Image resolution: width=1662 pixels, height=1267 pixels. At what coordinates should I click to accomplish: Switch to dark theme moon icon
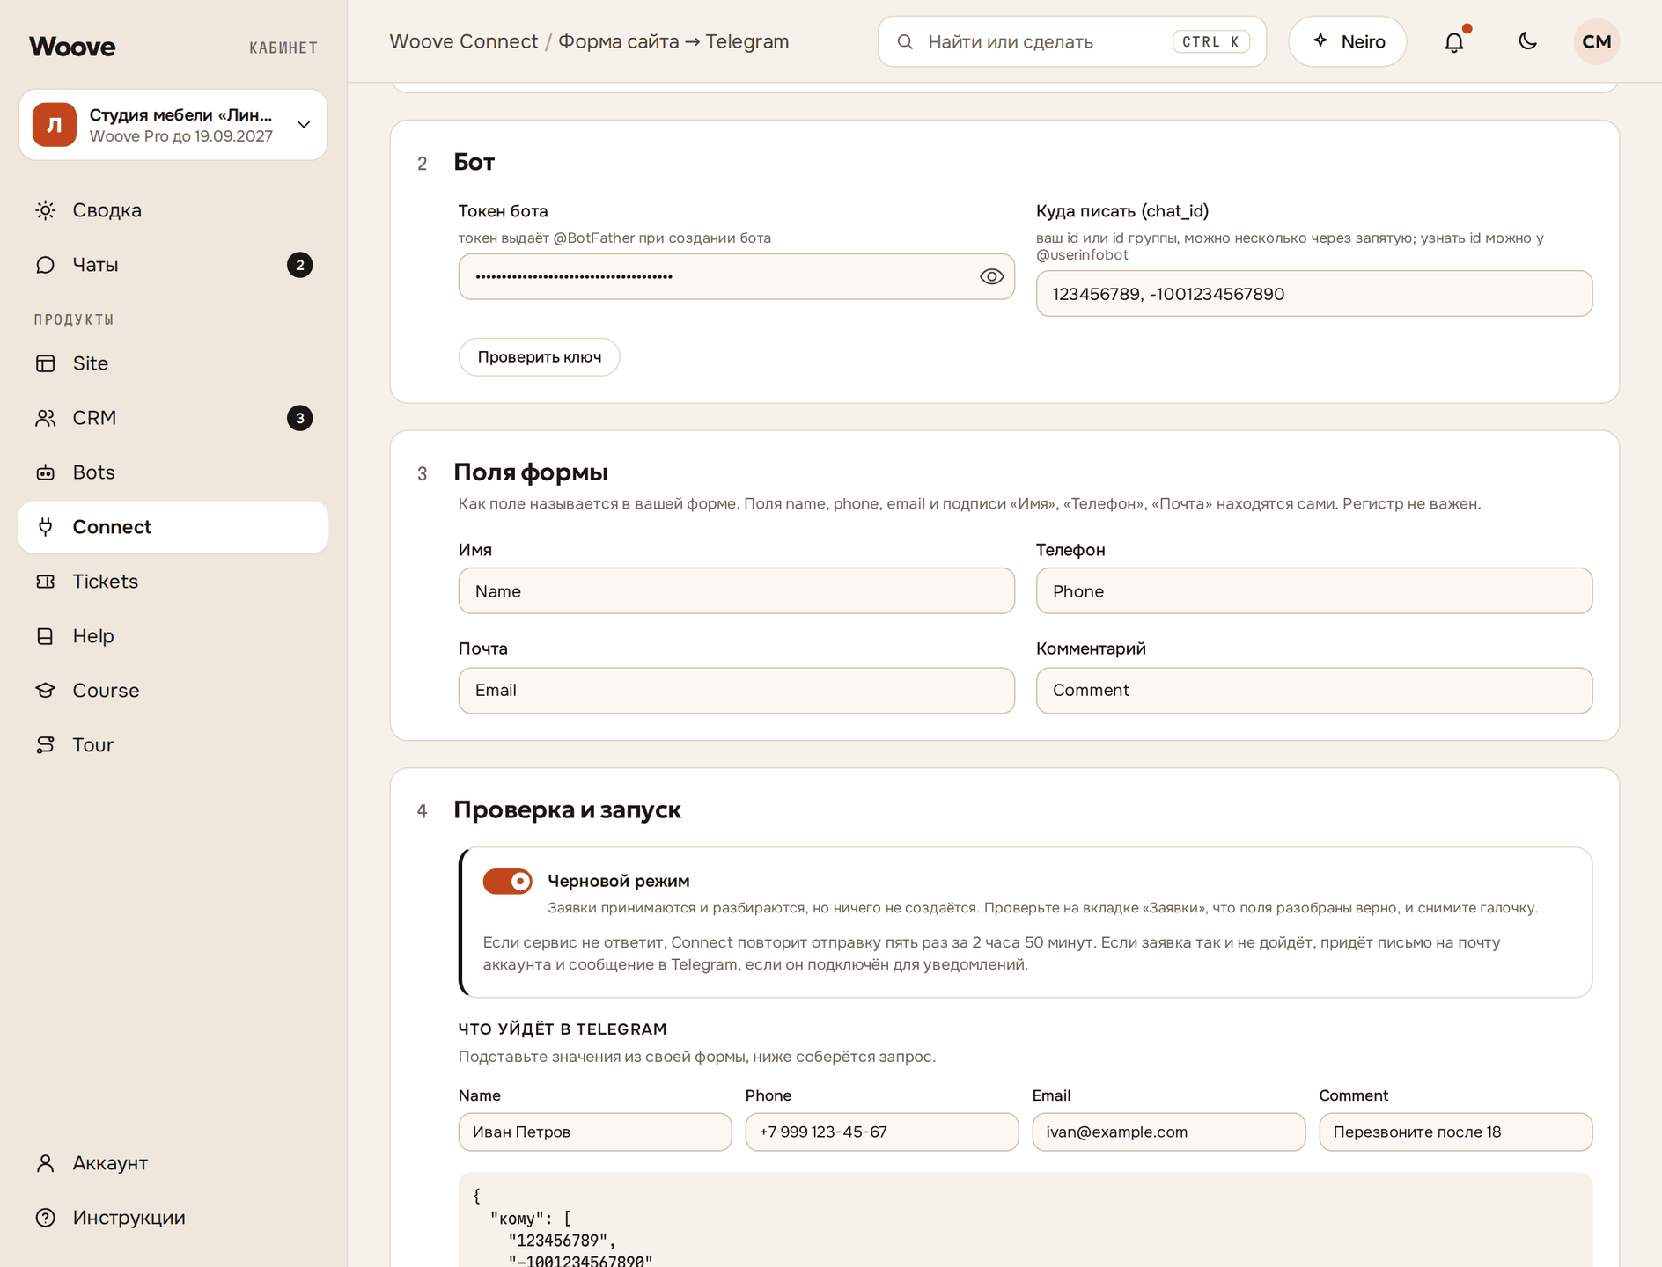(x=1527, y=41)
